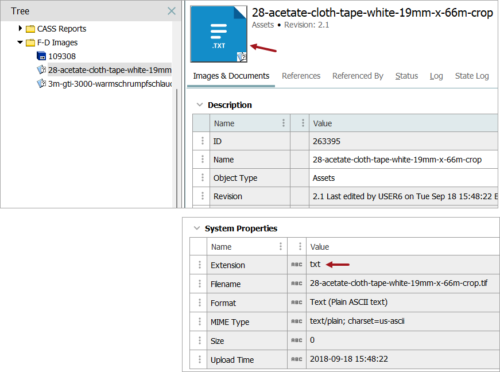
Task: Close the Tree panel
Action: coord(171,11)
